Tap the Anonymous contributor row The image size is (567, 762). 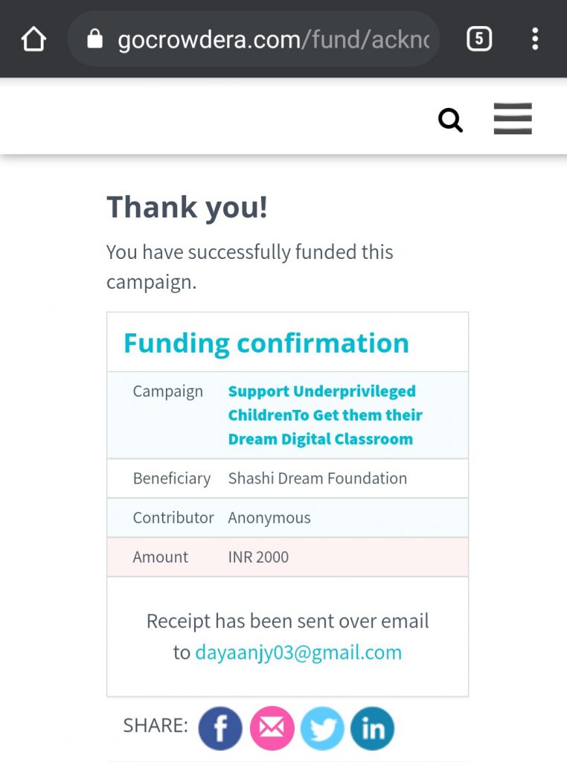[x=288, y=518]
